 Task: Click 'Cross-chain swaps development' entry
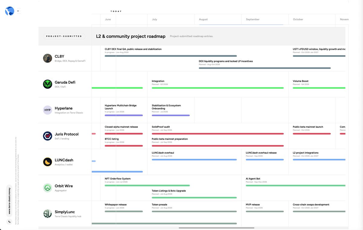[319, 208]
